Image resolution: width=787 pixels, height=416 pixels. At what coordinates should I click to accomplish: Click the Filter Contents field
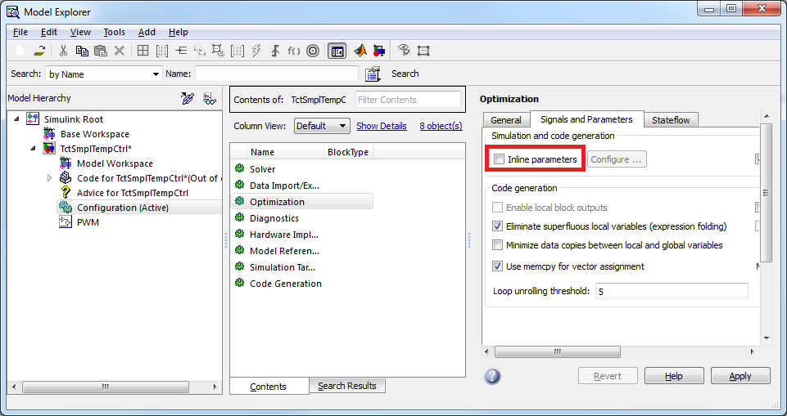408,100
